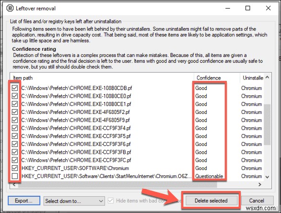Screen dimensions: 281x213
Task: Click the Bulk Crap Uninstaller title icon
Action: [10, 8]
